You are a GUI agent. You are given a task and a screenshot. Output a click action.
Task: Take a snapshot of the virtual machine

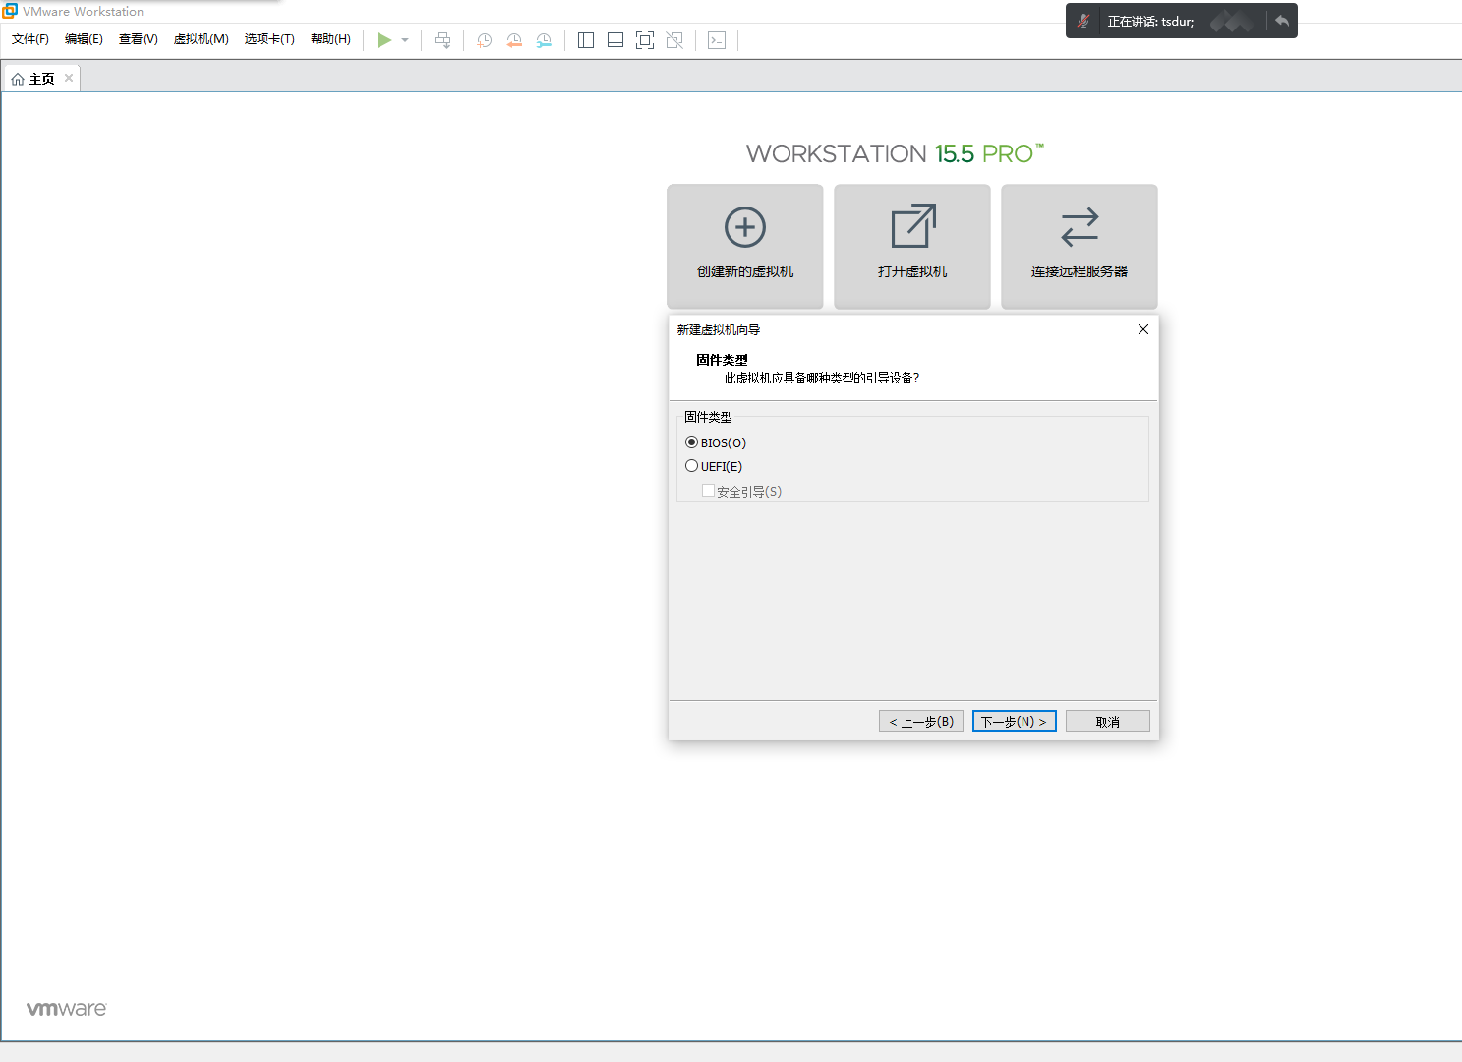point(483,40)
